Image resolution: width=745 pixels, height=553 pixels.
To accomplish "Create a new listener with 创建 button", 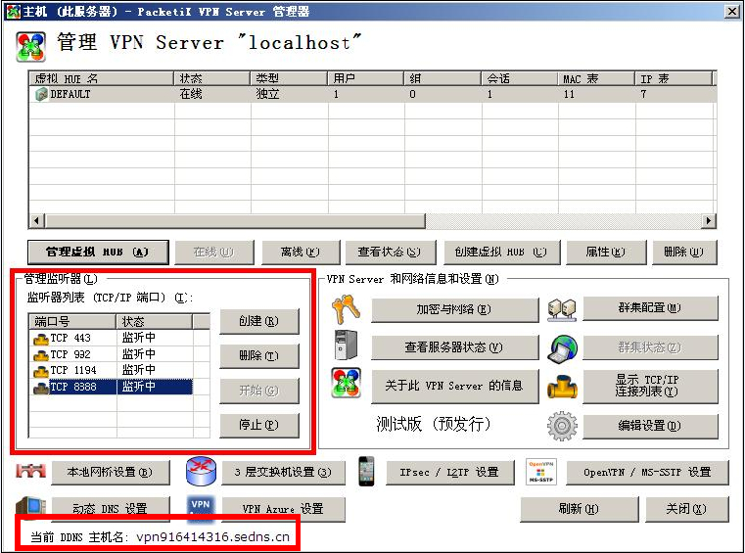I will (259, 322).
